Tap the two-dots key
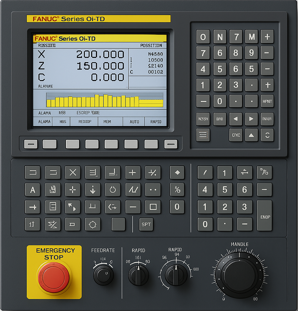The height and width of the screenshot is (311, 298). pyautogui.click(x=153, y=190)
